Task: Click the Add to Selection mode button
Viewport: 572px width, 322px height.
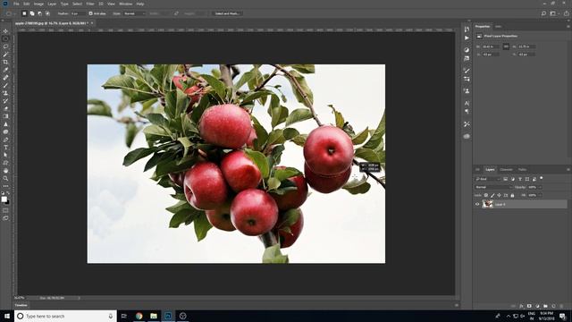Action: pos(32,13)
